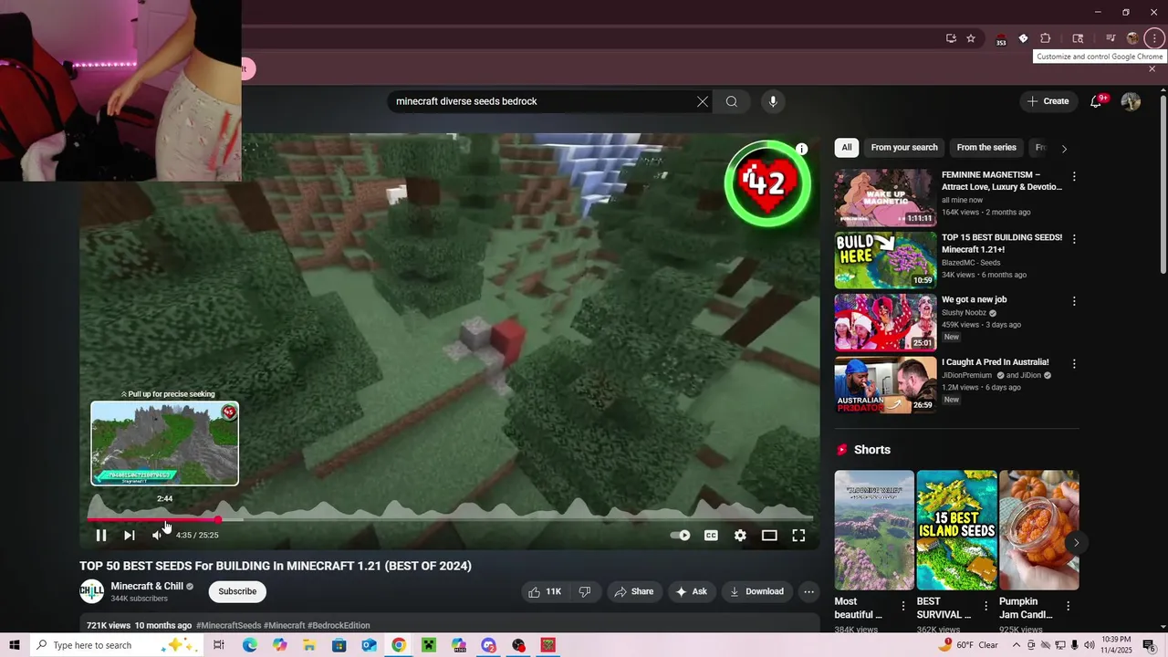Open the Windows Start menu
Viewport: 1168px width, 657px height.
15,645
